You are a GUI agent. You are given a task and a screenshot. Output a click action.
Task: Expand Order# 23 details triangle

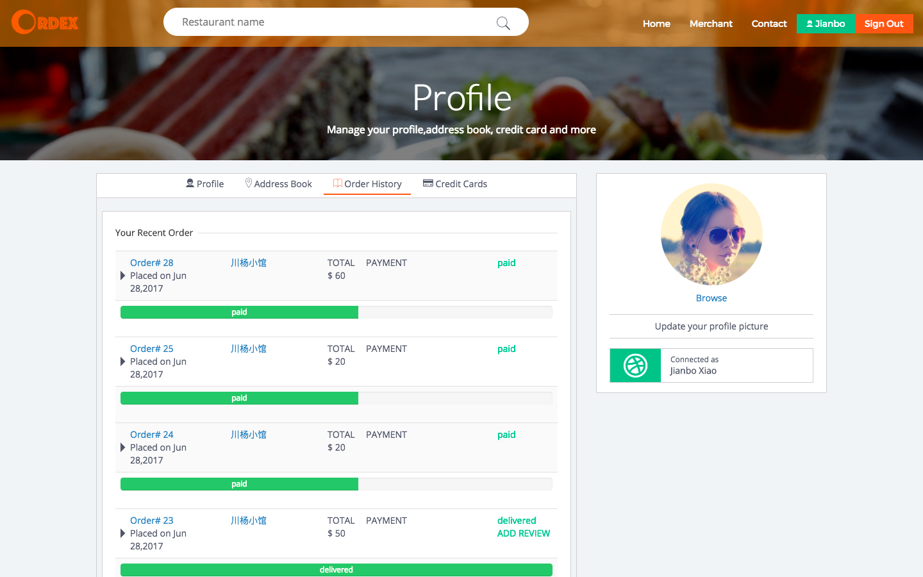click(122, 533)
